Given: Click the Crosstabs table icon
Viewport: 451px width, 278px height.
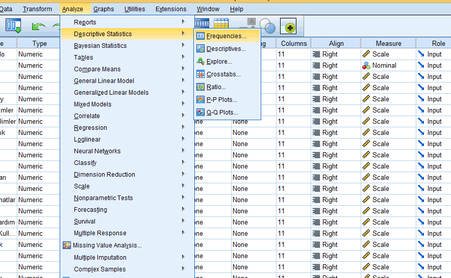Looking at the screenshot, I should click(x=201, y=74).
